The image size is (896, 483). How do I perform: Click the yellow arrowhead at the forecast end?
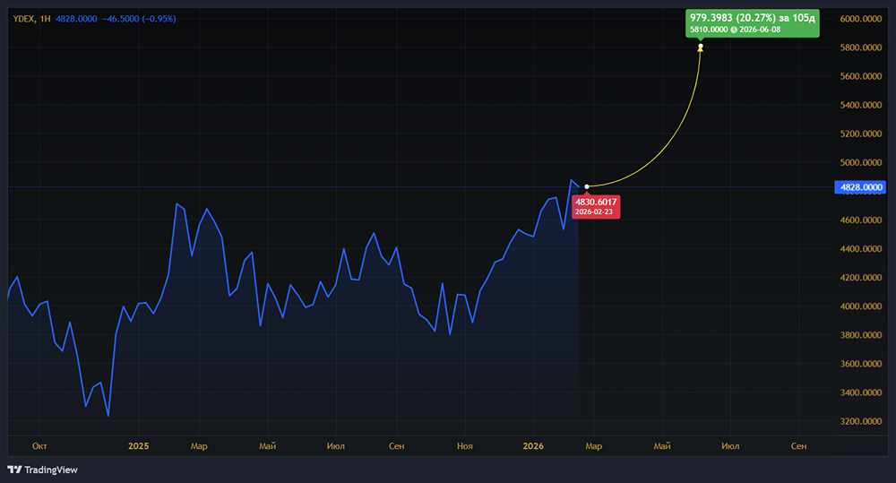click(x=700, y=46)
